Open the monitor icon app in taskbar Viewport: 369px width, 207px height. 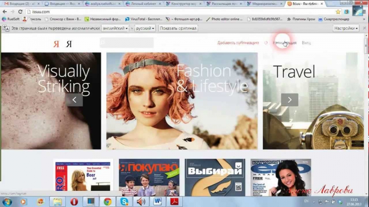tap(91, 202)
